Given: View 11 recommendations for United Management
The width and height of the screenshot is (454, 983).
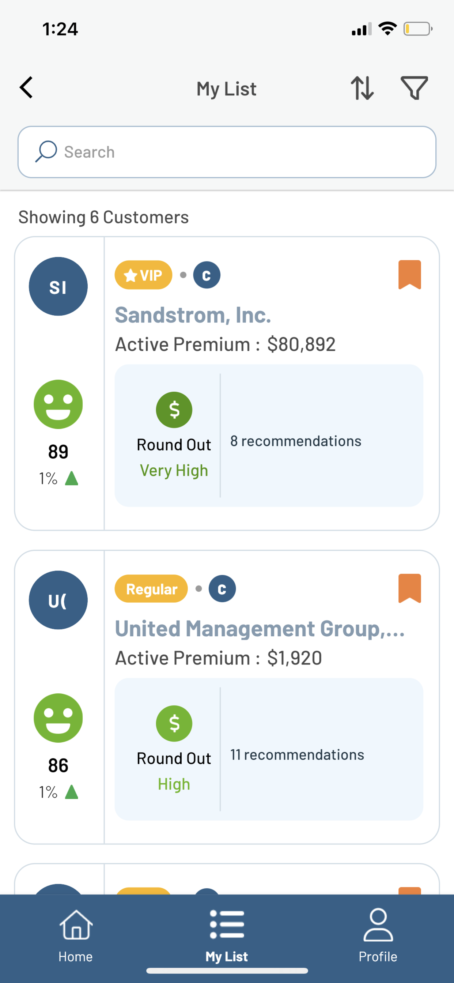Looking at the screenshot, I should pyautogui.click(x=297, y=755).
